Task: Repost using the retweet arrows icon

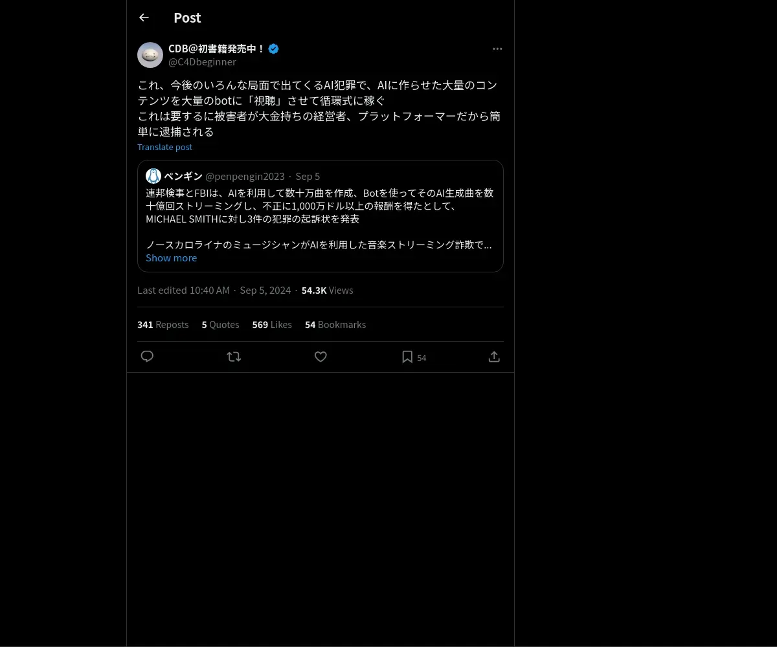Action: coord(234,356)
